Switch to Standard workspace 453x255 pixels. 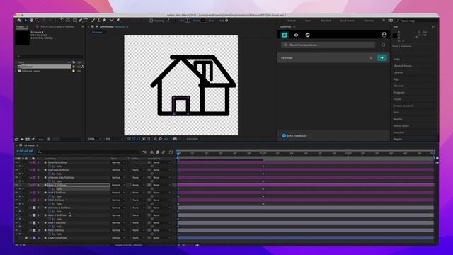pyautogui.click(x=326, y=21)
